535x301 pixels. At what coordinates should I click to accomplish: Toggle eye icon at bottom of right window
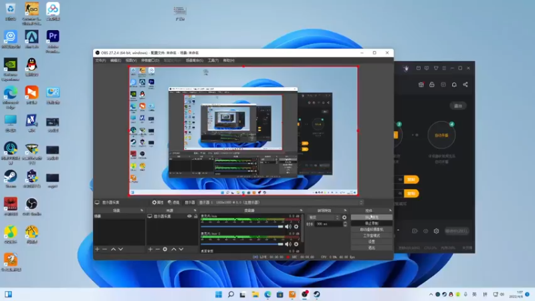[425, 231]
